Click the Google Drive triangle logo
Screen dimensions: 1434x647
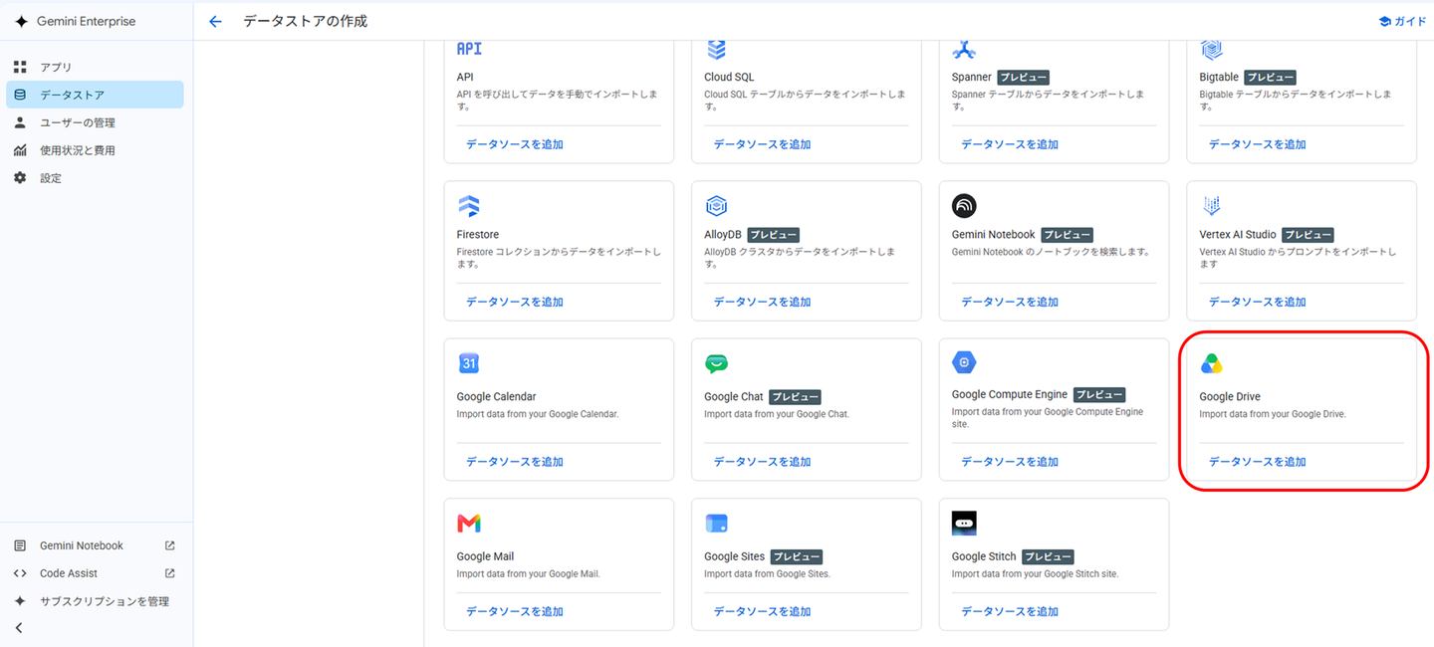1212,364
